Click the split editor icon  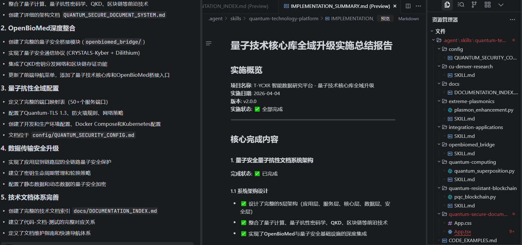(x=408, y=6)
